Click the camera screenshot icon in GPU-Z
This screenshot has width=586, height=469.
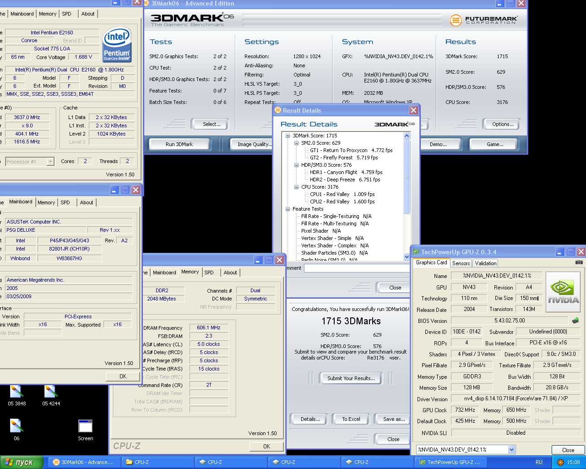point(579,262)
